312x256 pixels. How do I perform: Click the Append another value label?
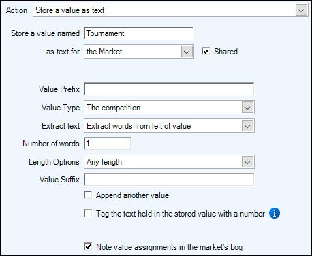click(x=132, y=195)
